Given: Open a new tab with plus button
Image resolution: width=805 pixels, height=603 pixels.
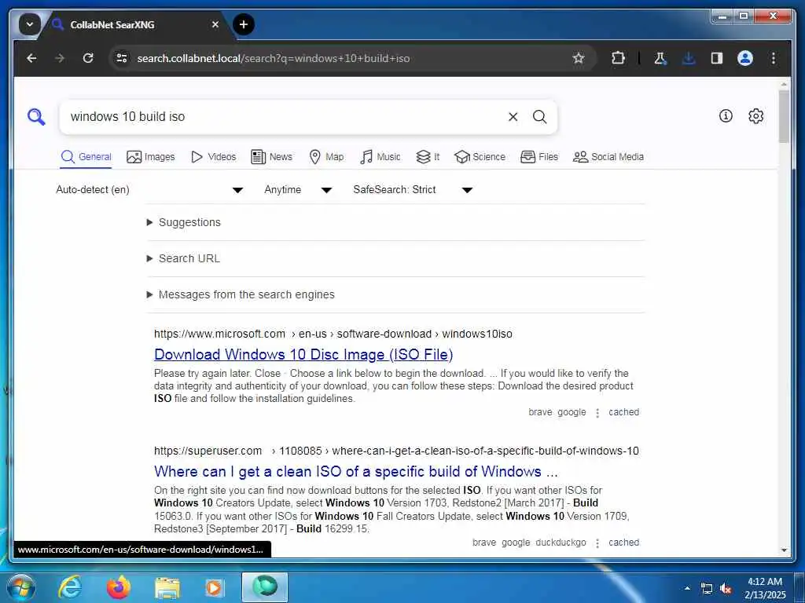Looking at the screenshot, I should [244, 24].
